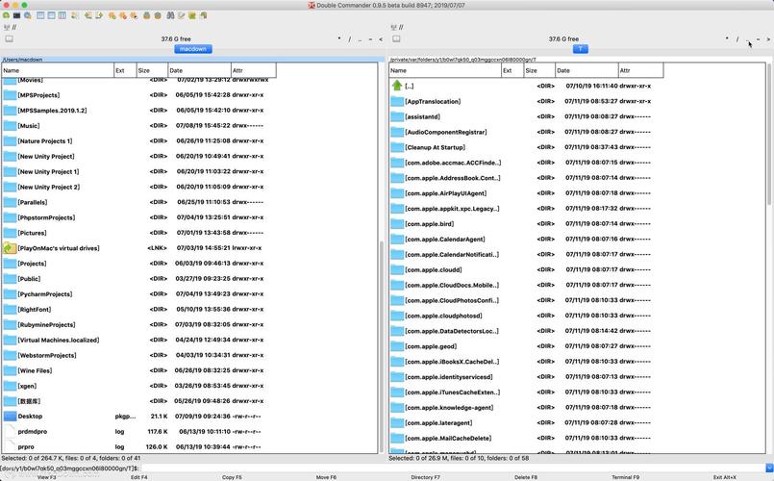This screenshot has height=481, width=774.
Task: Click the Copy F5 button
Action: click(x=232, y=477)
